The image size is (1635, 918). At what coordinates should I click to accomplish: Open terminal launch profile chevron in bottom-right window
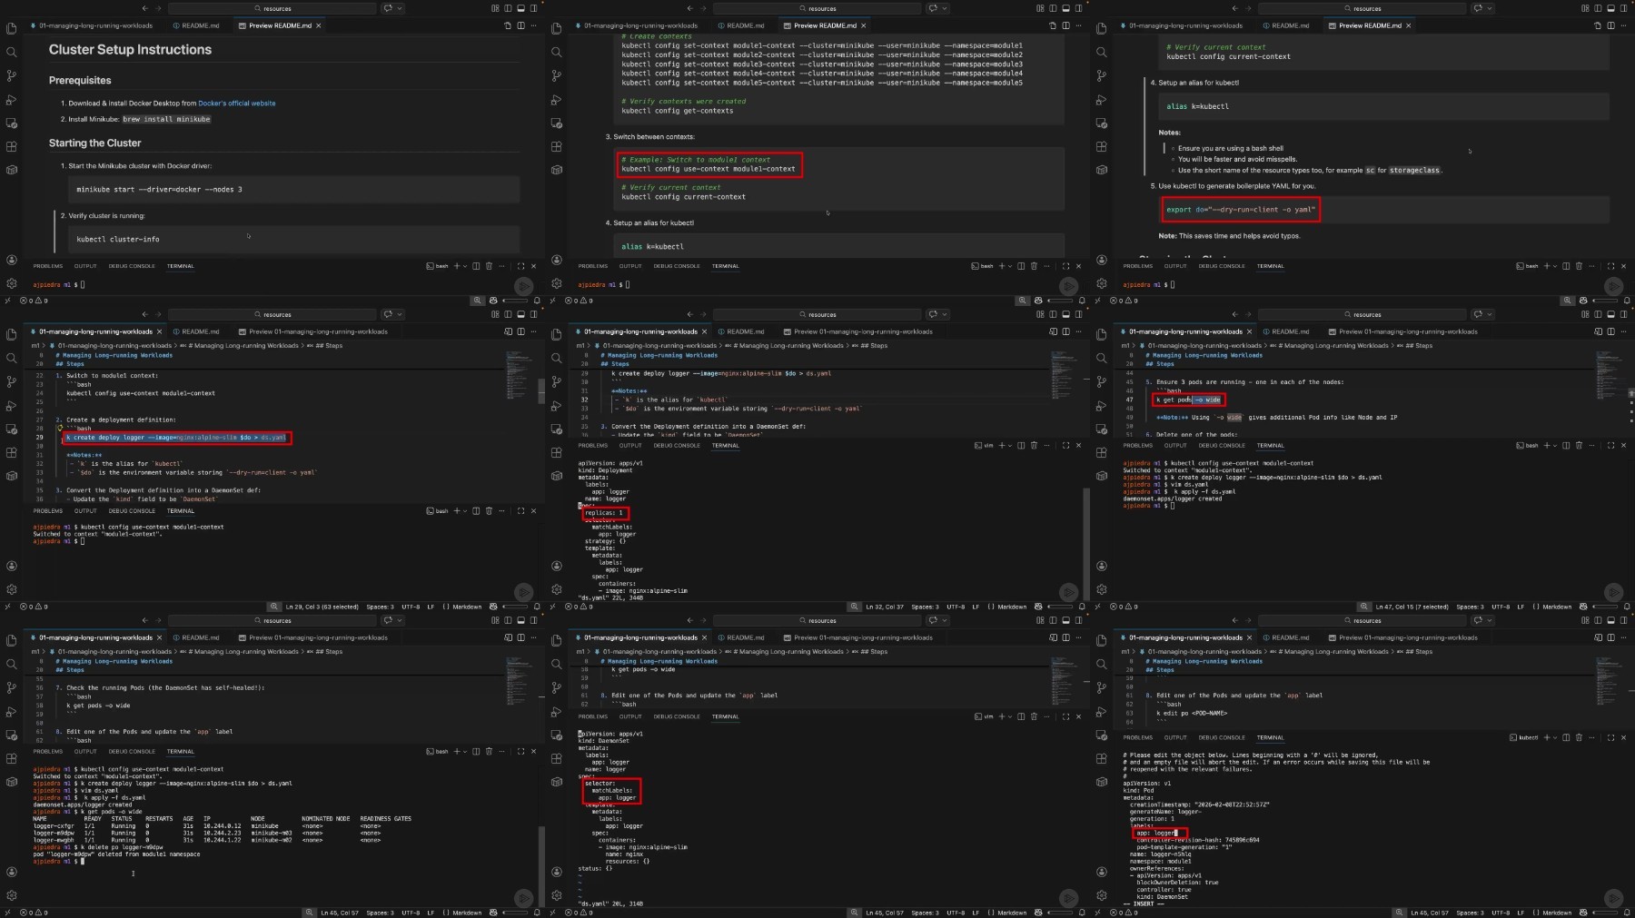(x=1554, y=737)
